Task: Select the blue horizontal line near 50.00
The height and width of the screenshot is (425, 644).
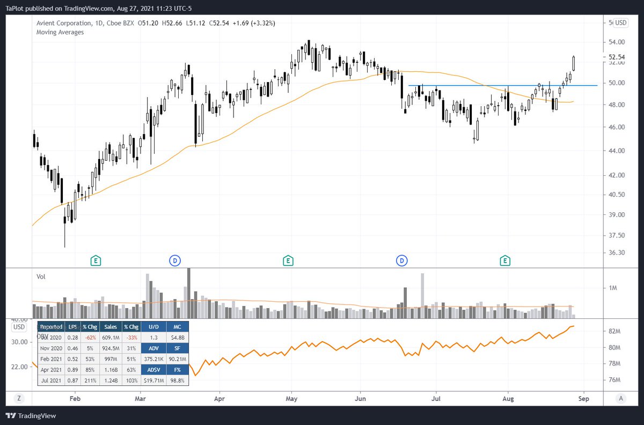Action: 503,85
